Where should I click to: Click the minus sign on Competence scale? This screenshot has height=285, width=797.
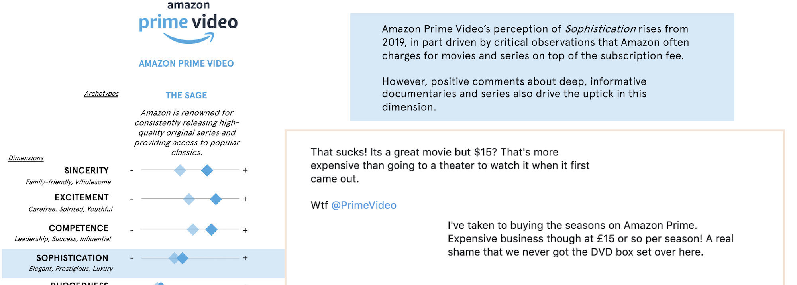132,230
